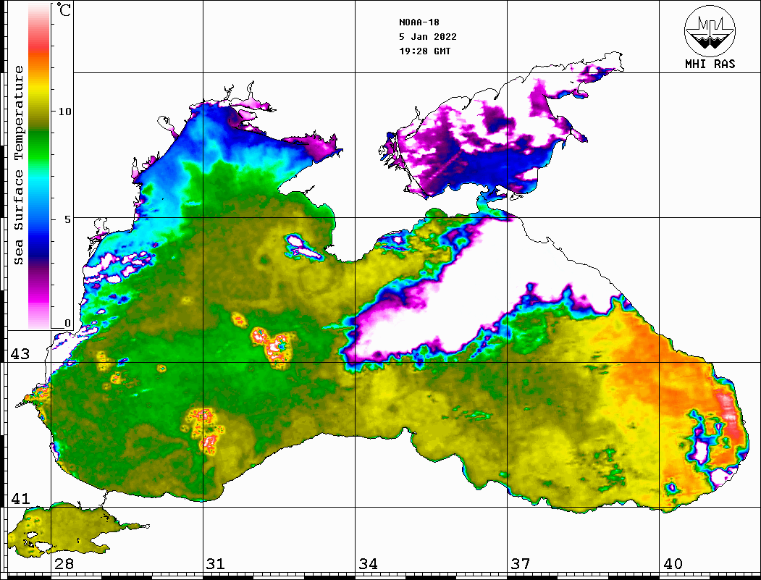Click latitude label '43'
The width and height of the screenshot is (761, 580).
(x=20, y=354)
